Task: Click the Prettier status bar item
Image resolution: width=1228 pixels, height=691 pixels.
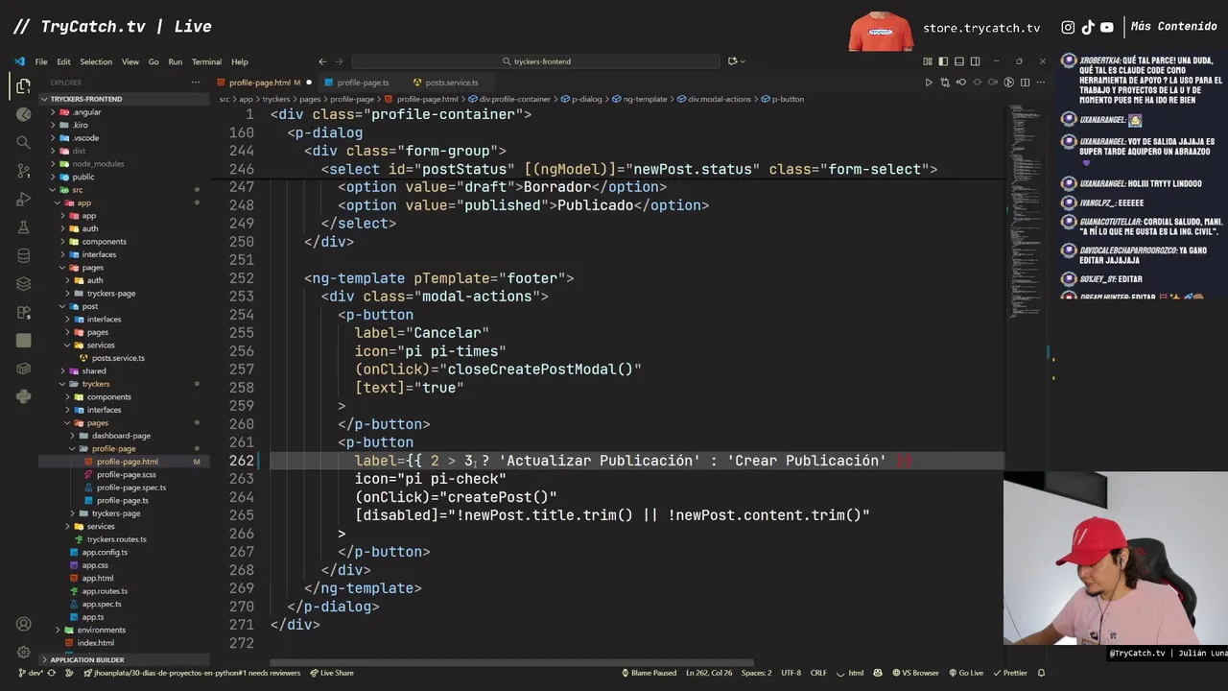Action: (1009, 673)
